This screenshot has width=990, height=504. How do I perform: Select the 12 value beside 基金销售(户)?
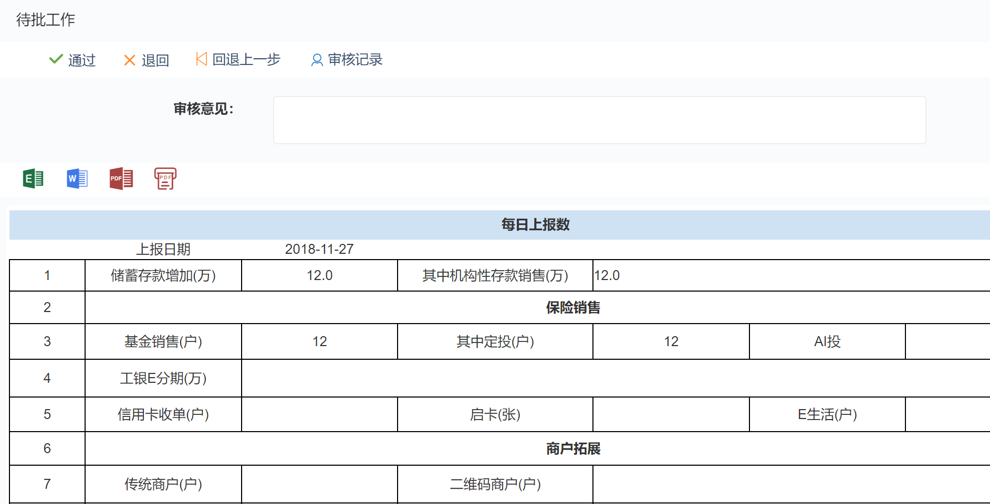319,341
